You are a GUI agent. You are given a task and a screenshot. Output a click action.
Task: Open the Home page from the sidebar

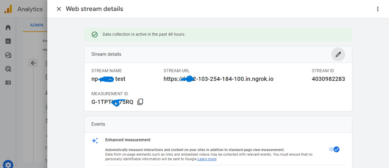(x=8, y=27)
